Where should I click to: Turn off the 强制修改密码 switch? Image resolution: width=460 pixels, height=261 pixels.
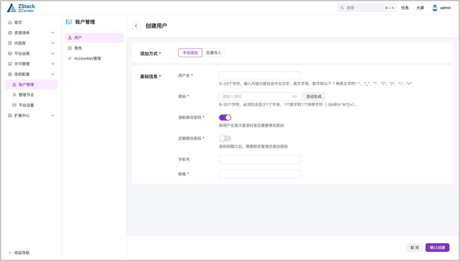coord(225,118)
